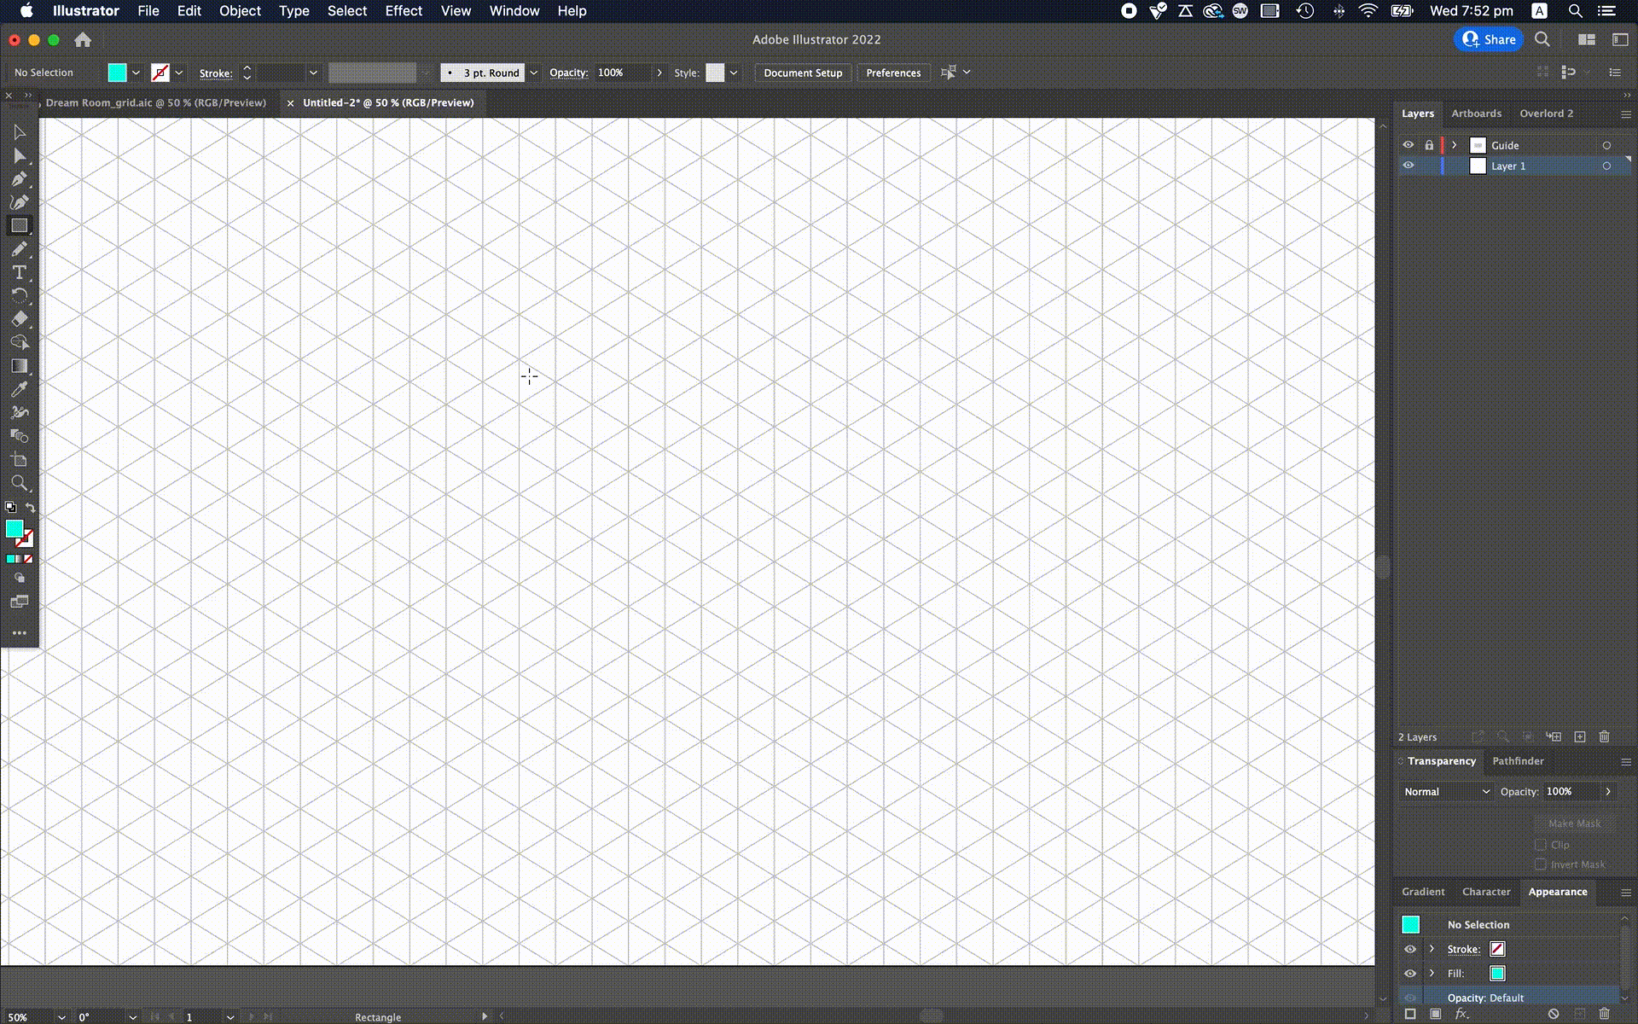Select the Zoom tool in toolbar
The image size is (1638, 1024).
click(x=19, y=483)
